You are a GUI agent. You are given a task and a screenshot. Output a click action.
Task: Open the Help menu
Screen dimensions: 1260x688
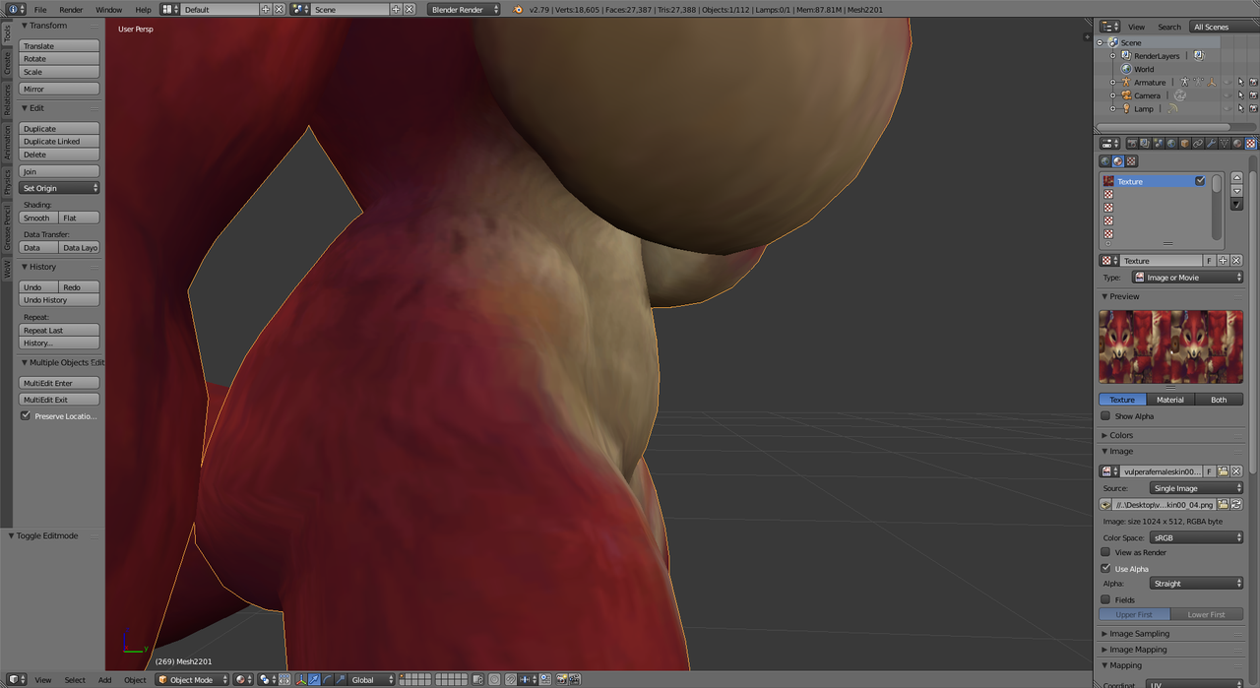click(x=143, y=10)
